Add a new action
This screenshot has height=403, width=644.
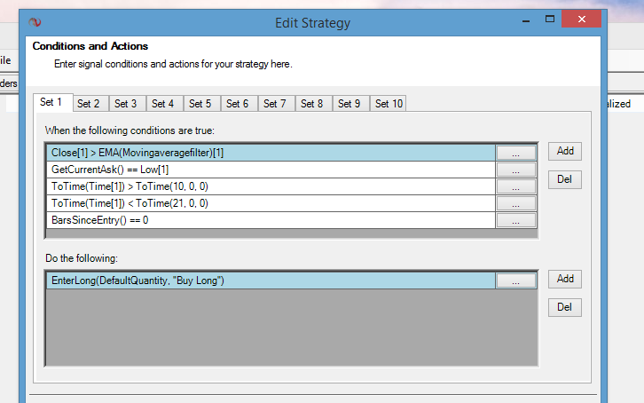pyautogui.click(x=564, y=279)
